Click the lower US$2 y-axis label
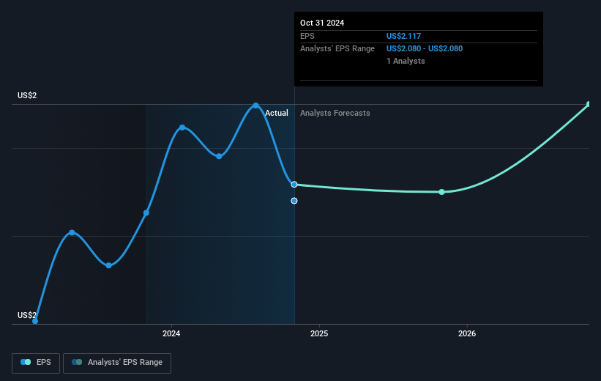601x381 pixels. [27, 315]
